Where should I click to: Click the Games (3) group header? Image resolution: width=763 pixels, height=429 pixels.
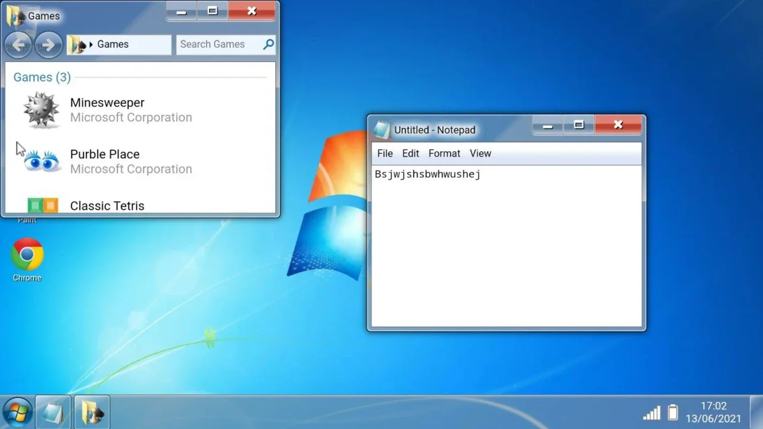42,77
